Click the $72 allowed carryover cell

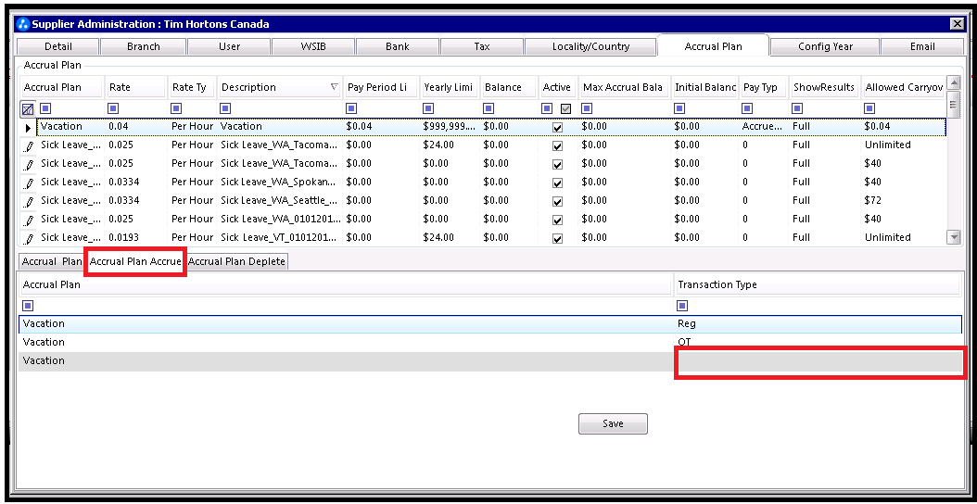point(904,200)
